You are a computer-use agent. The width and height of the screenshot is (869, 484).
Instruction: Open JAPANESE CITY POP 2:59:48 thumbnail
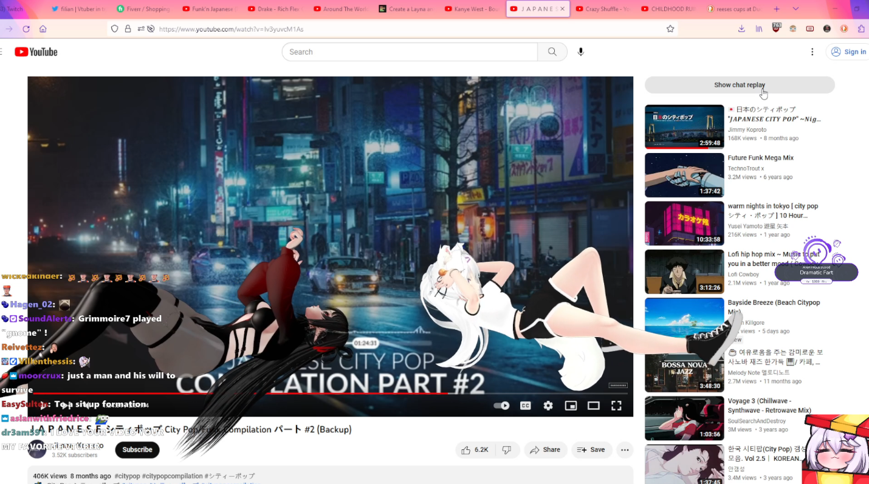(x=684, y=127)
